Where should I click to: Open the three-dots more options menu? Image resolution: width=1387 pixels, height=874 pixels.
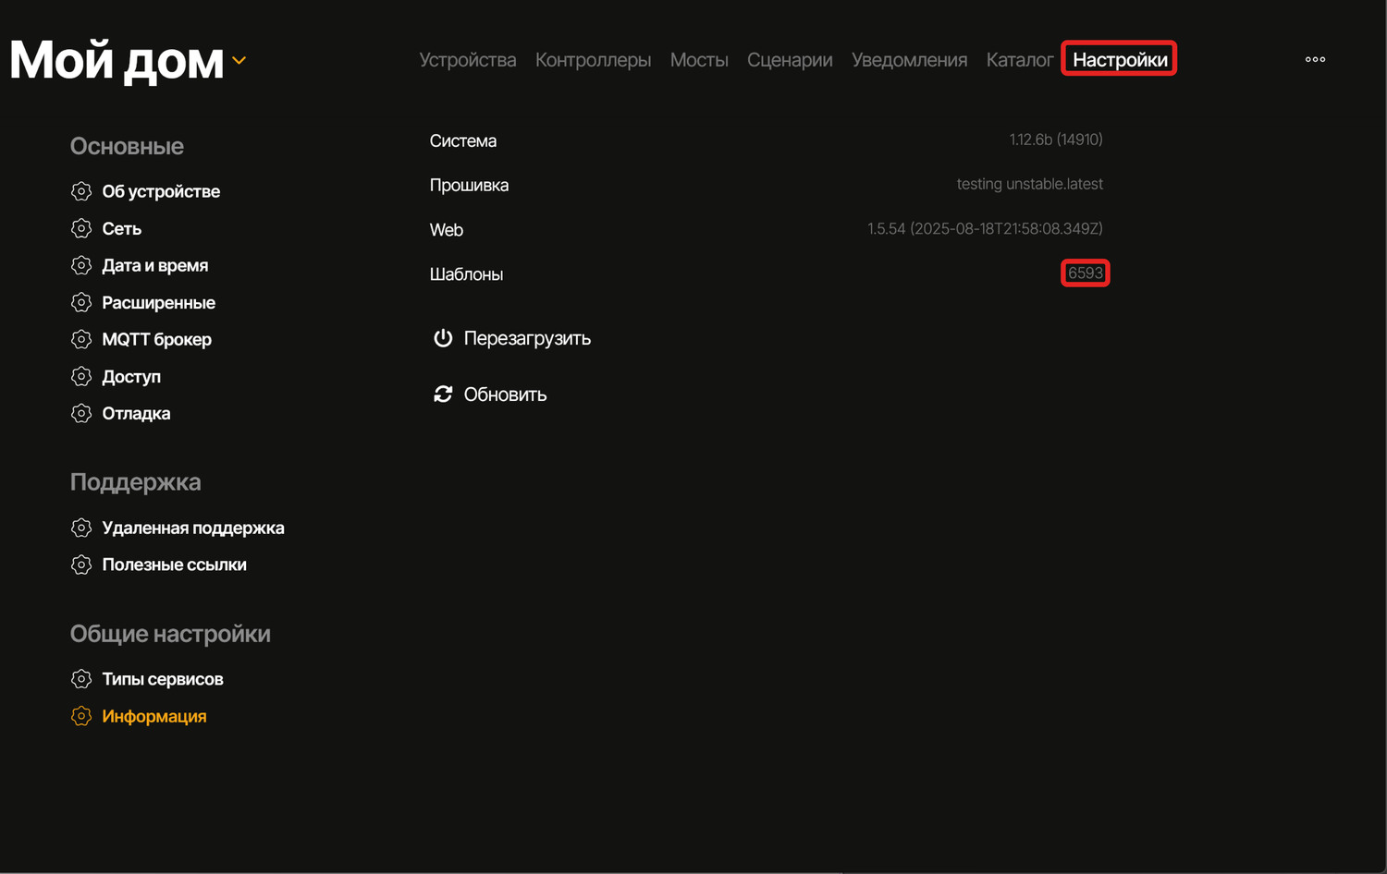coord(1315,59)
